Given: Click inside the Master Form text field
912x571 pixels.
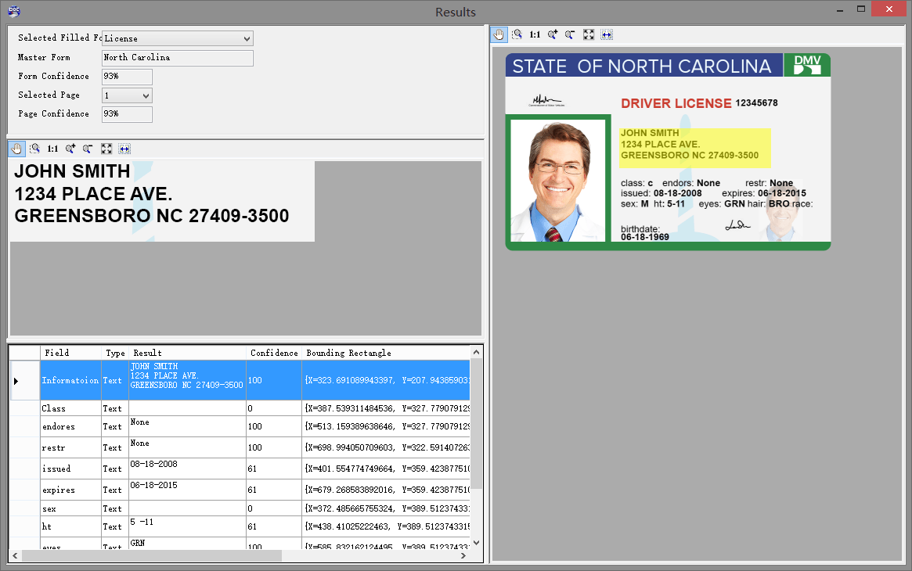Looking at the screenshot, I should coord(175,57).
